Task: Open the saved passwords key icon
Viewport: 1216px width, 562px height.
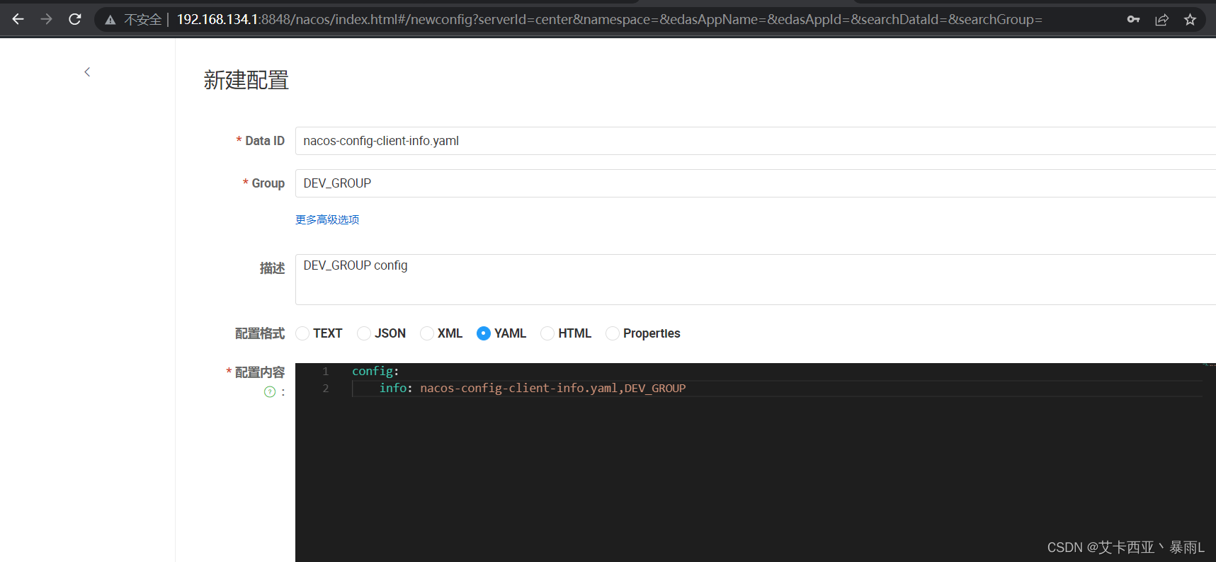Action: coord(1133,19)
